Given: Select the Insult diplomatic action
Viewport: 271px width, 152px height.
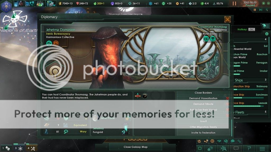Looking at the screenshot, I should pyautogui.click(x=203, y=121).
